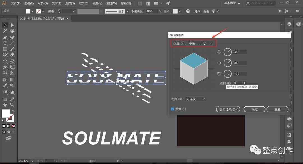Select the Eraser tool
The image size is (303, 164).
[x=12, y=55]
